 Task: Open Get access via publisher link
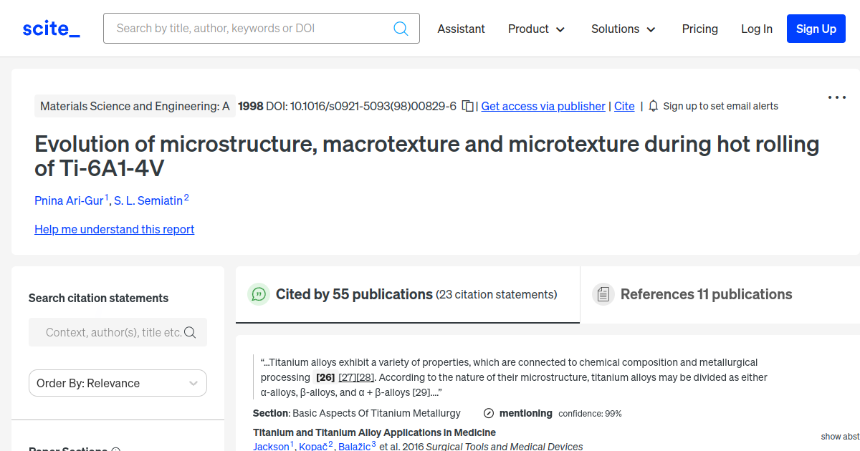pyautogui.click(x=543, y=106)
